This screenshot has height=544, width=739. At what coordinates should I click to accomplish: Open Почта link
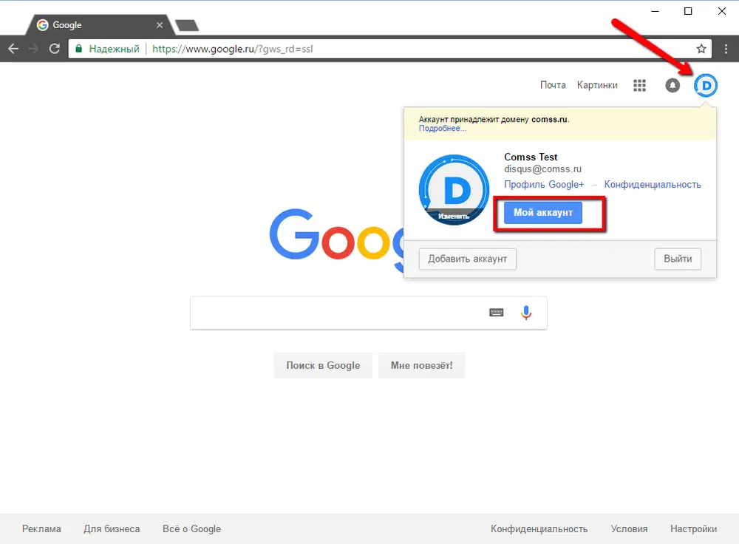coord(553,85)
